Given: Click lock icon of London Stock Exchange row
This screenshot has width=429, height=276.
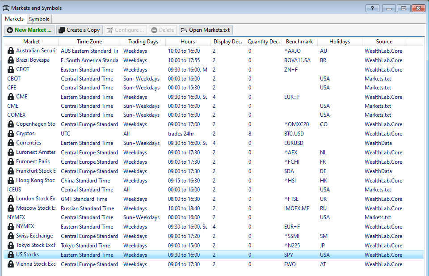Looking at the screenshot, I should (10, 199).
